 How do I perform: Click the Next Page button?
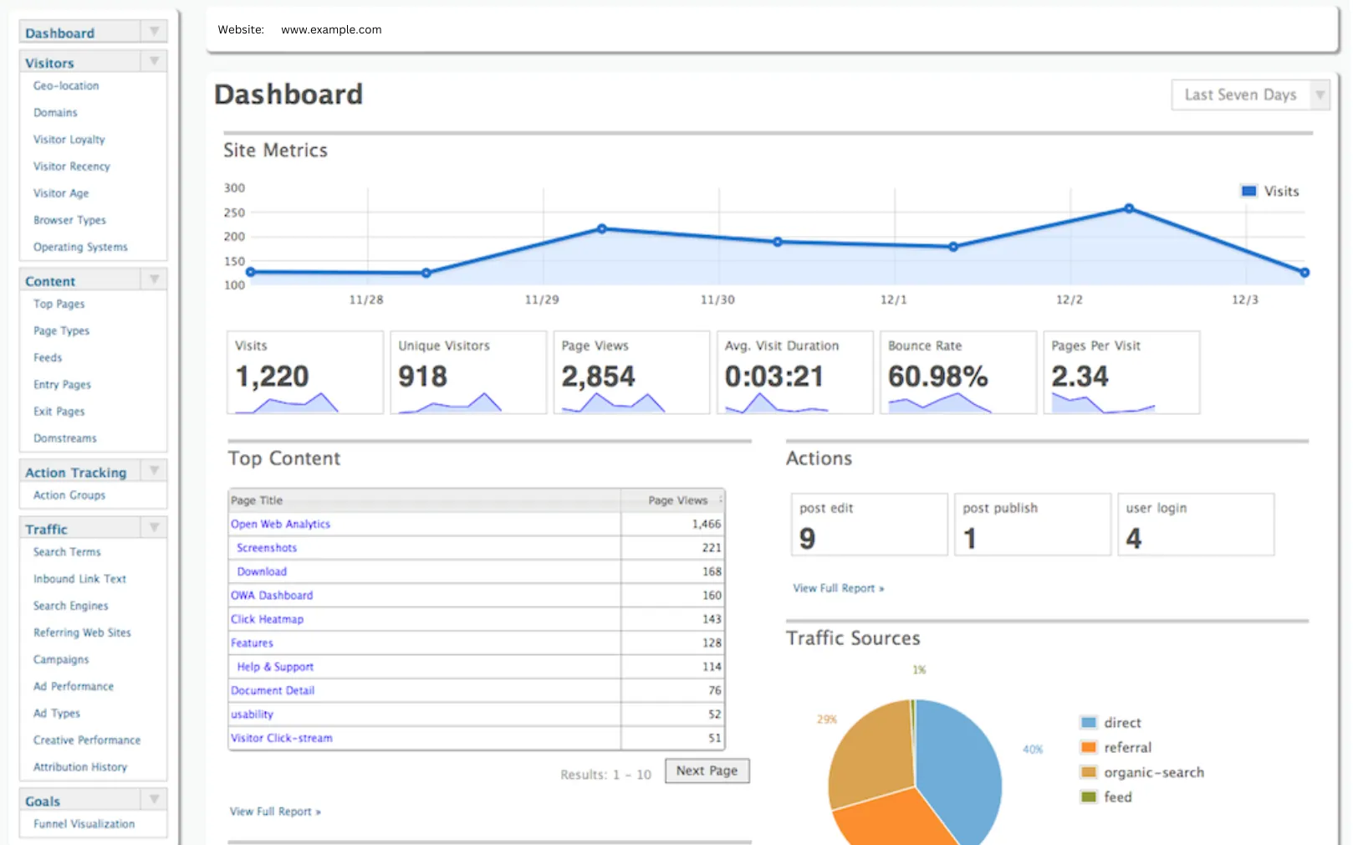(707, 771)
